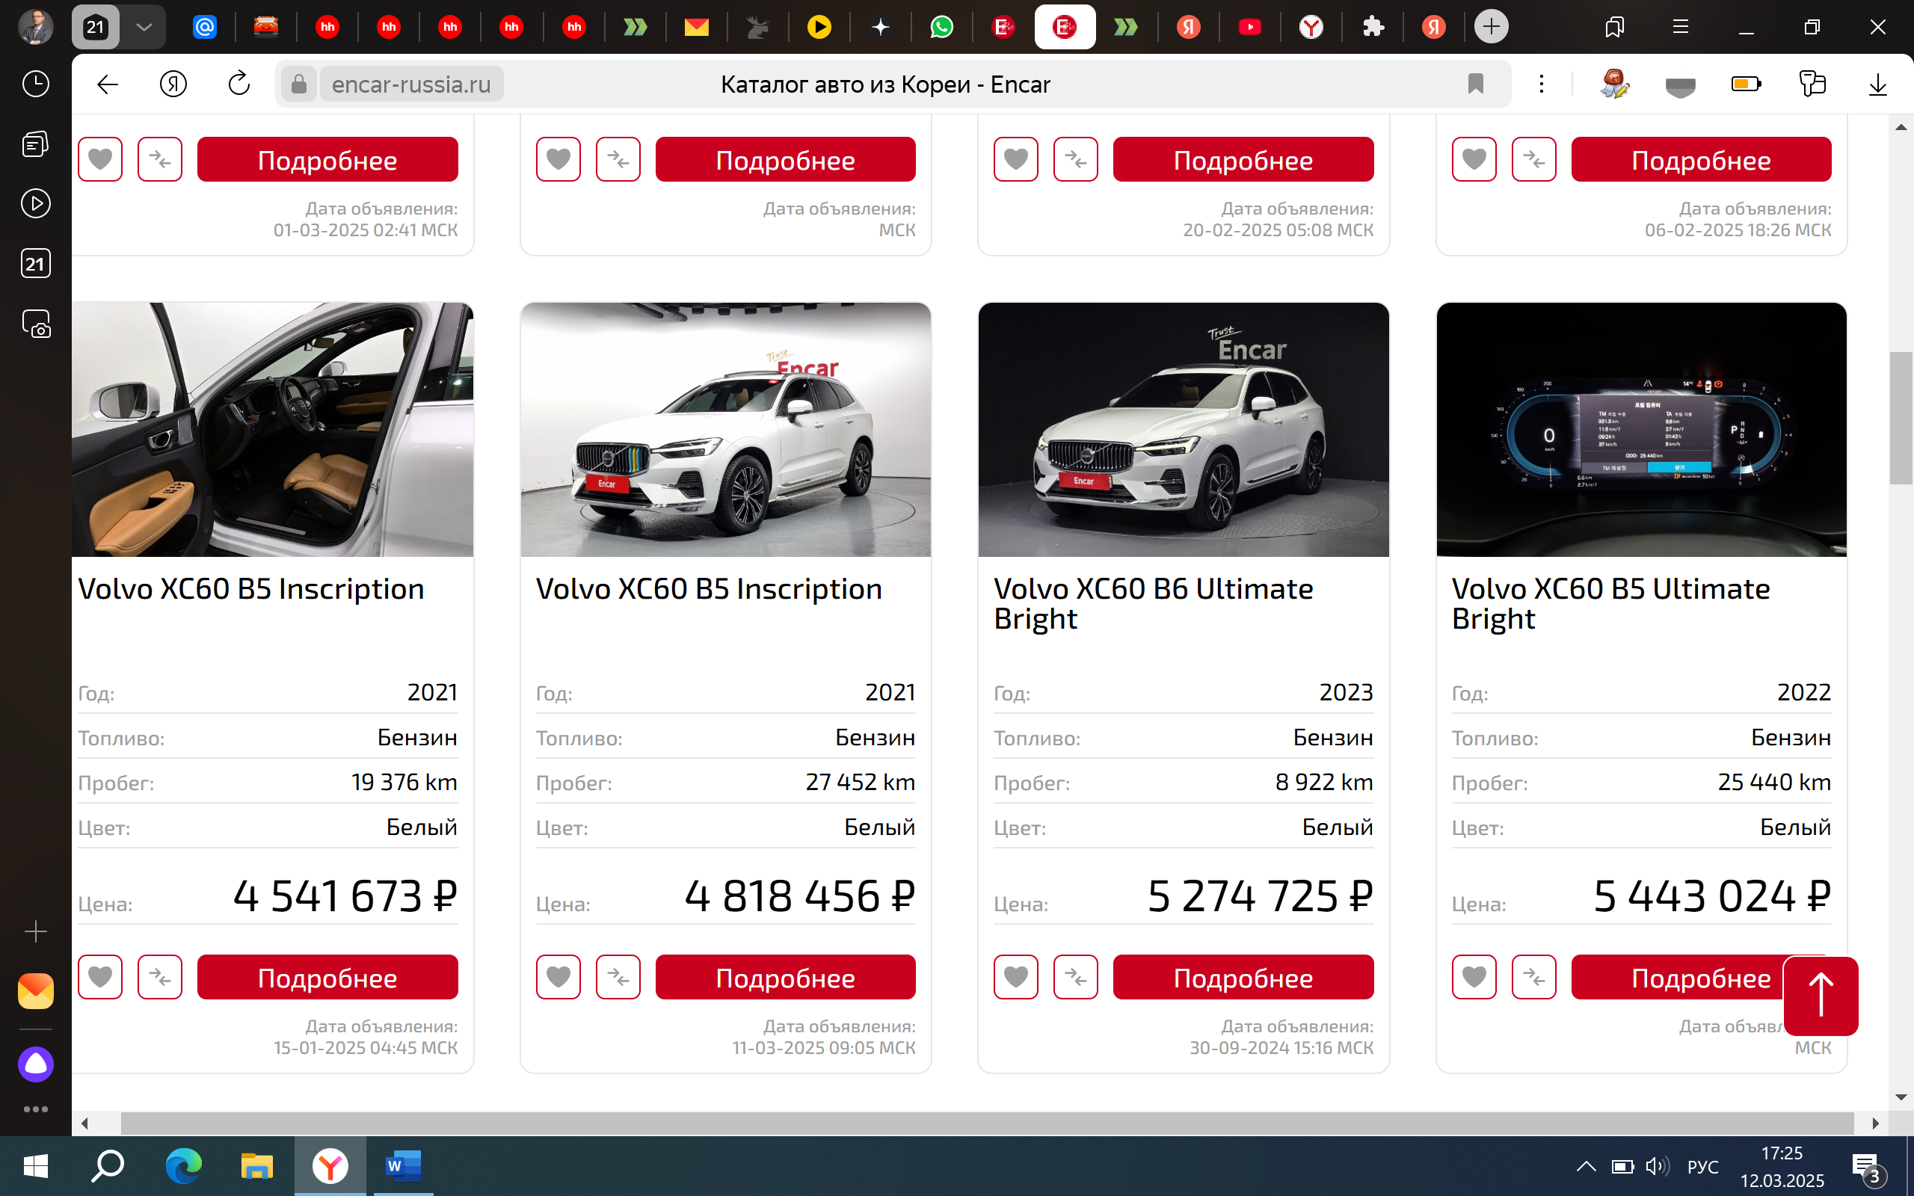Open Volvo XC60 B6 Ultimate Bright title

coord(1153,603)
